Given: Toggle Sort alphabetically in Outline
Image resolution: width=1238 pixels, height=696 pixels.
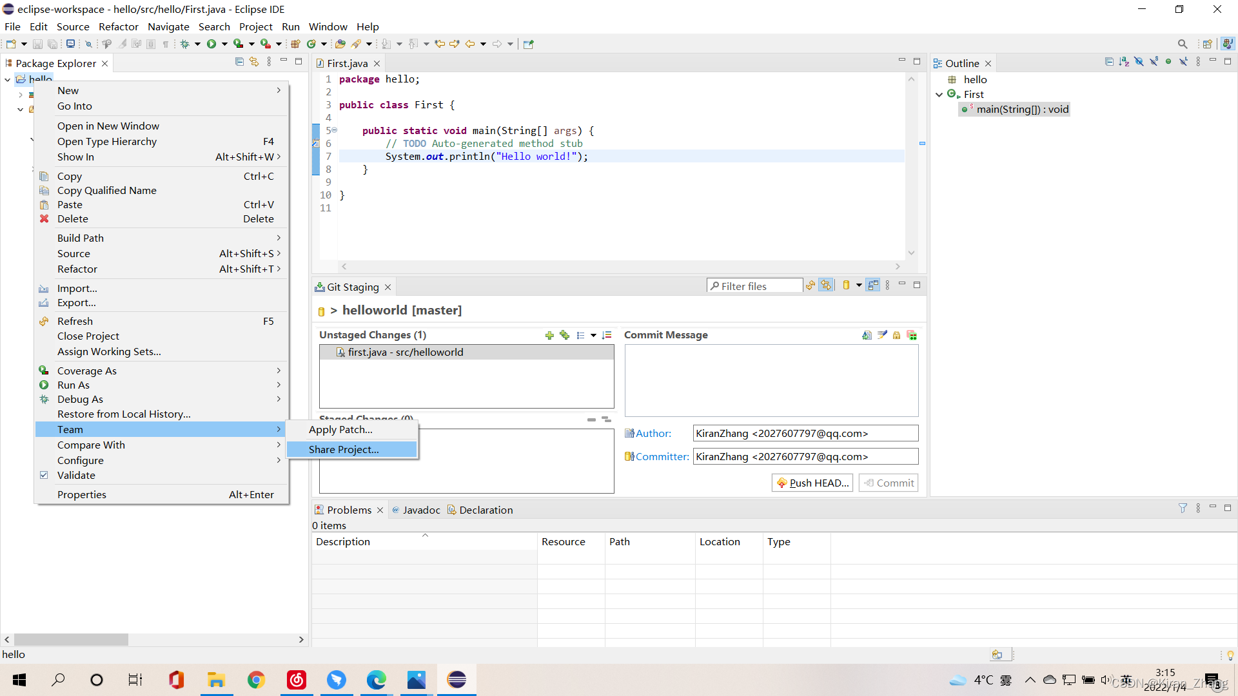Looking at the screenshot, I should 1124,62.
